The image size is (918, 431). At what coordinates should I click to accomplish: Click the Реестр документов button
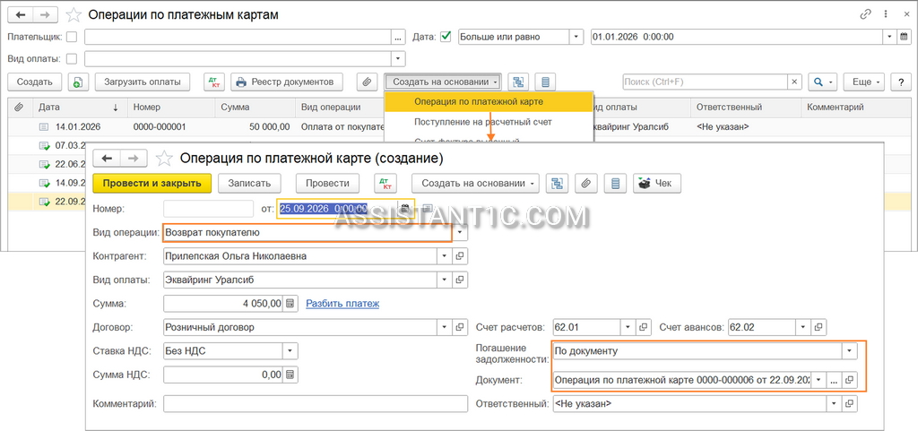[x=287, y=82]
